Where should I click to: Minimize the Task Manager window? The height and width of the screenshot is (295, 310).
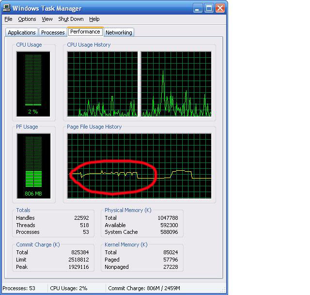[x=197, y=8]
